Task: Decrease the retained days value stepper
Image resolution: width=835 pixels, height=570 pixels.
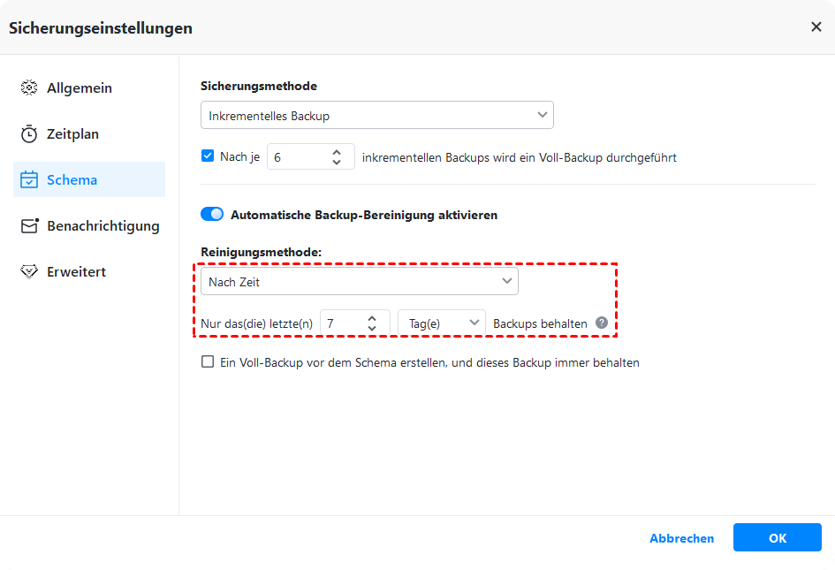Action: click(x=372, y=329)
